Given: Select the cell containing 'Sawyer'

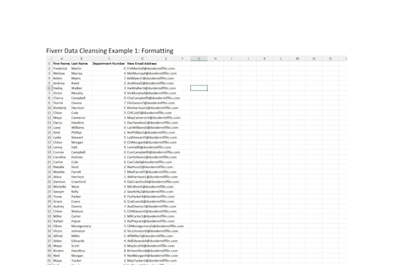Looking at the screenshot, I should 61,192.
